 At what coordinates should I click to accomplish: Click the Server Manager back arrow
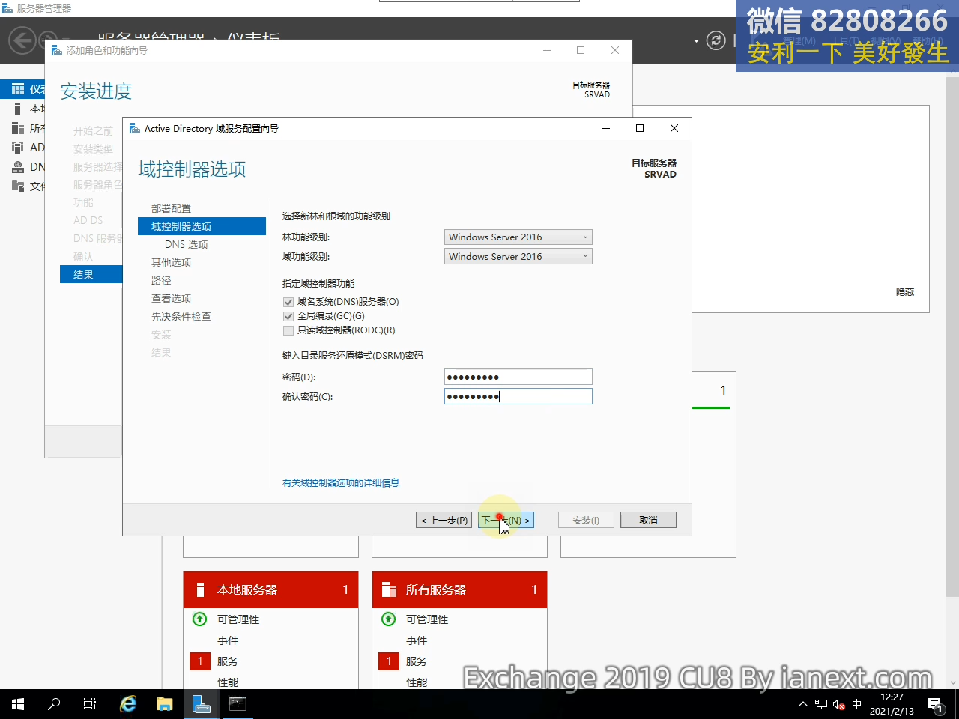pyautogui.click(x=22, y=40)
